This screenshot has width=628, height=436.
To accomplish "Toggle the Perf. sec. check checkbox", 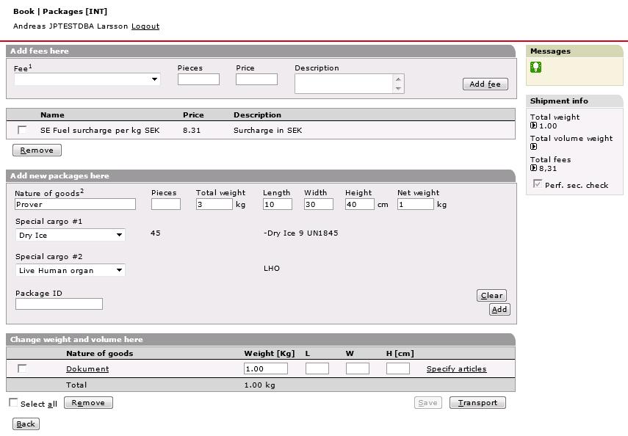I will click(x=537, y=184).
